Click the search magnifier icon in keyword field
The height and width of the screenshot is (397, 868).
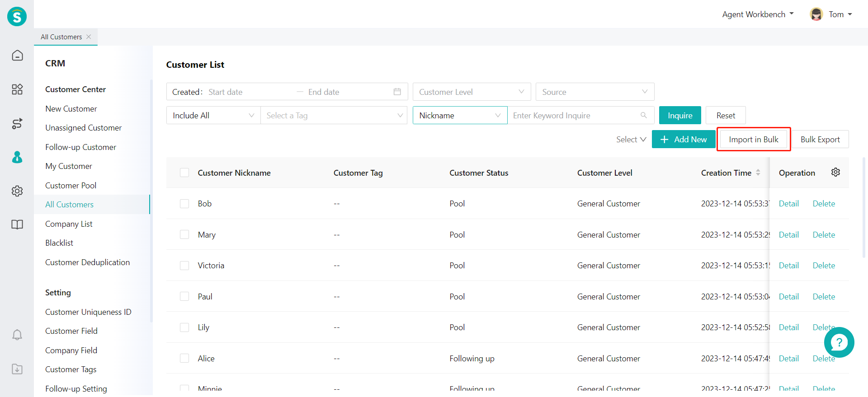click(x=644, y=115)
